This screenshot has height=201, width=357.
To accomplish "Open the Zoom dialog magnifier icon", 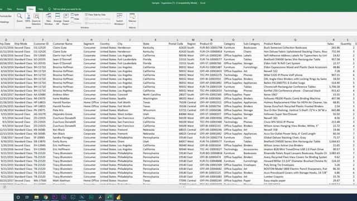I will point(20,16).
